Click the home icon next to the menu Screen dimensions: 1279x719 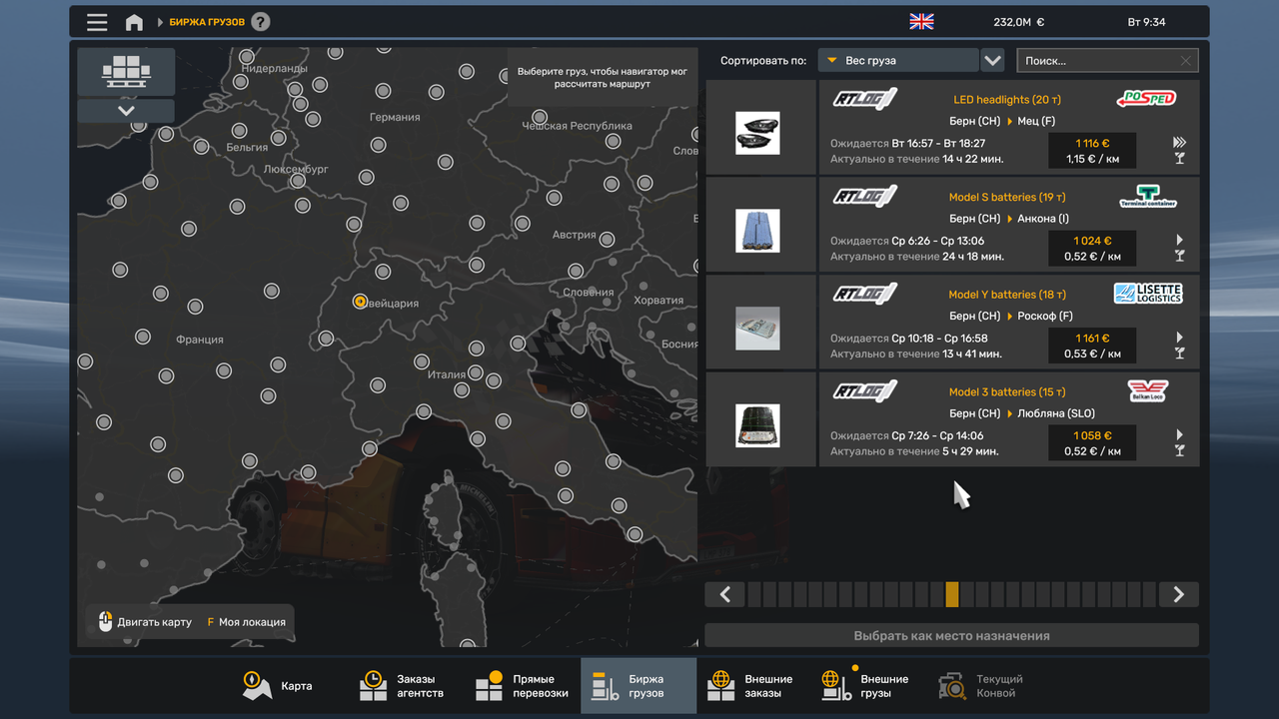(x=134, y=21)
